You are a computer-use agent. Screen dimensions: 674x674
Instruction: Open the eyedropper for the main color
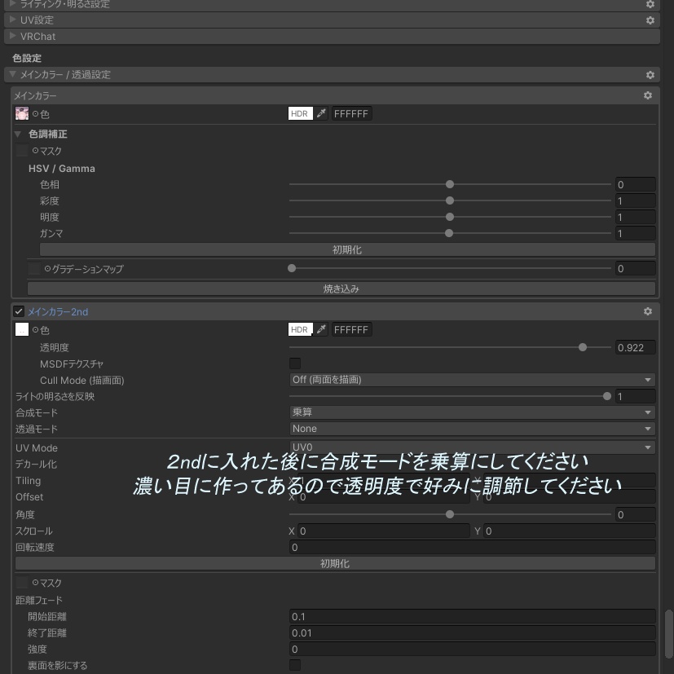tap(319, 113)
